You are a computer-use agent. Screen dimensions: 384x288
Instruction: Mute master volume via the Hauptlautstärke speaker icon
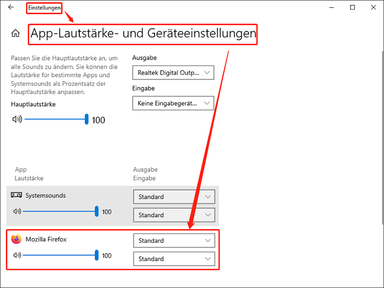point(17,120)
